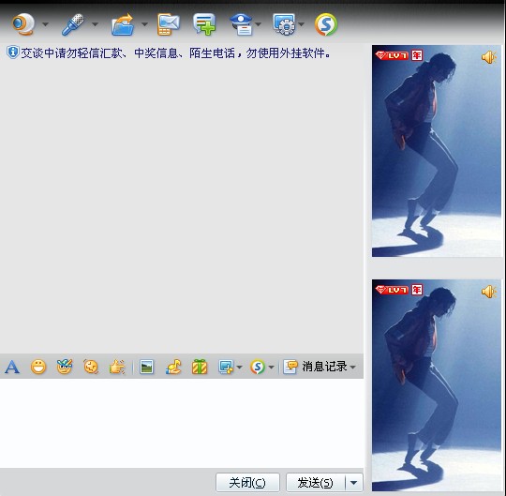Click upper contact avatar photo
The width and height of the screenshot is (506, 496).
point(437,151)
